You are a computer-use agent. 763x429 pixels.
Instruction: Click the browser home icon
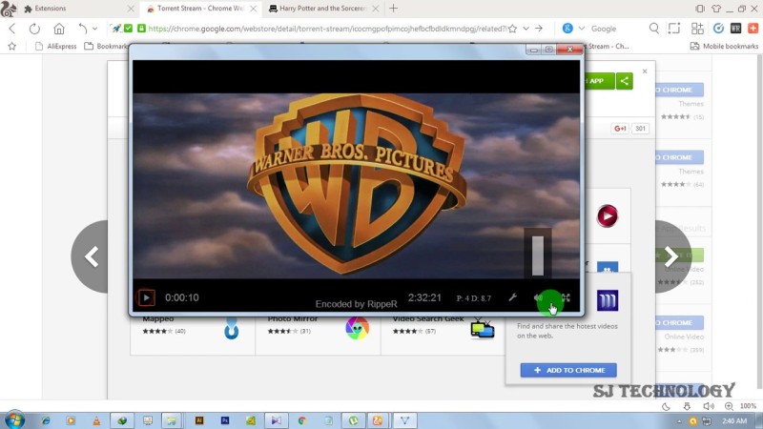[x=59, y=29]
